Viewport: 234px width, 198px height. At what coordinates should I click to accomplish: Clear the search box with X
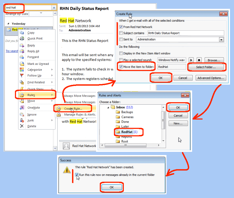click(54, 8)
